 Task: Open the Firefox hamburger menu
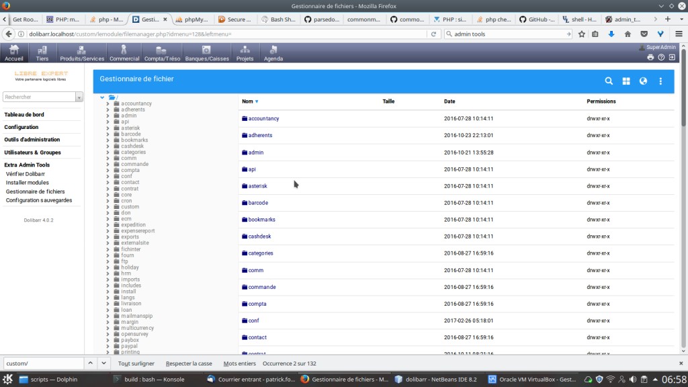(679, 34)
